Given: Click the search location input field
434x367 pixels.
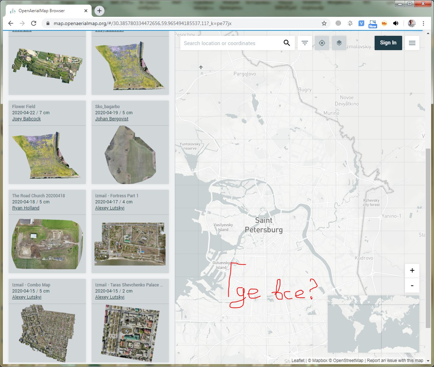Looking at the screenshot, I should [231, 43].
